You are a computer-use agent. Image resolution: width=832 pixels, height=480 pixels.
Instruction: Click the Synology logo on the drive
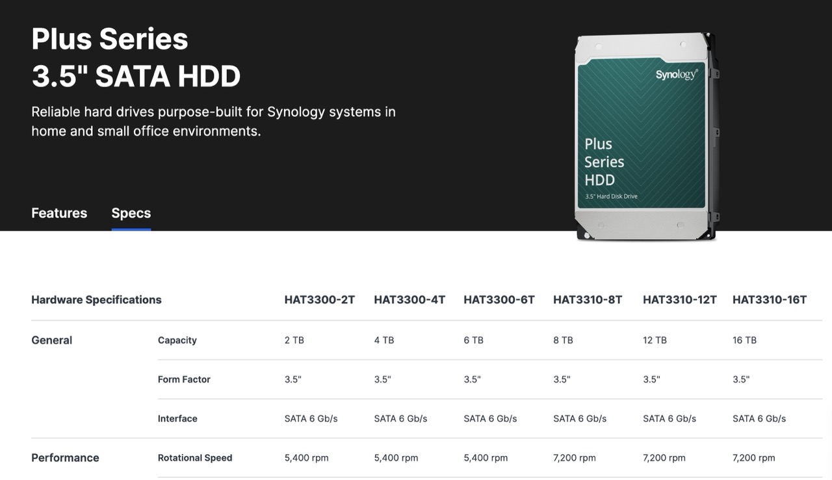pyautogui.click(x=676, y=75)
